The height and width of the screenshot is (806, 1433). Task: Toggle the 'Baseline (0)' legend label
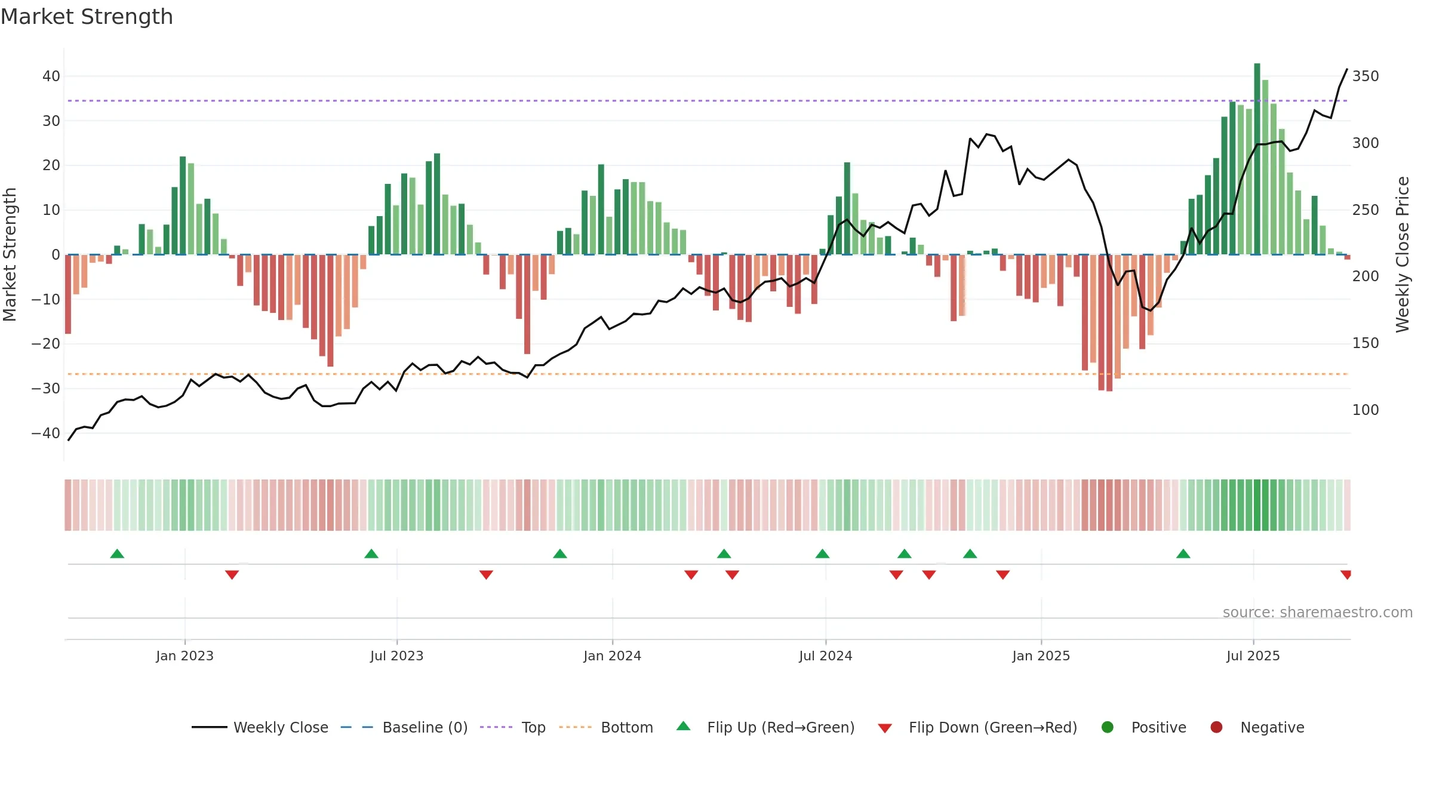tap(425, 727)
